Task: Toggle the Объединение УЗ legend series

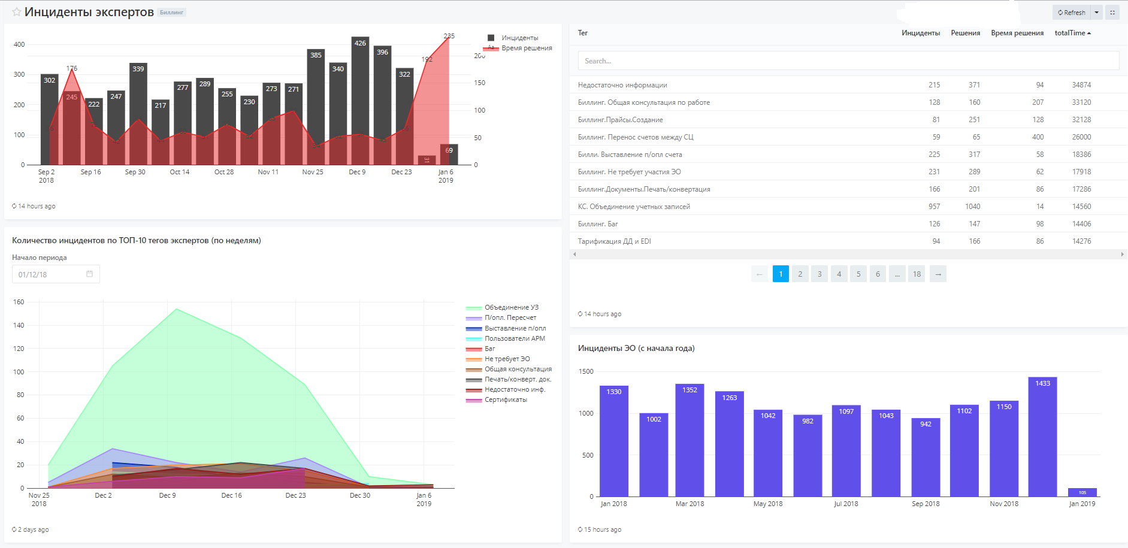Action: 503,307
